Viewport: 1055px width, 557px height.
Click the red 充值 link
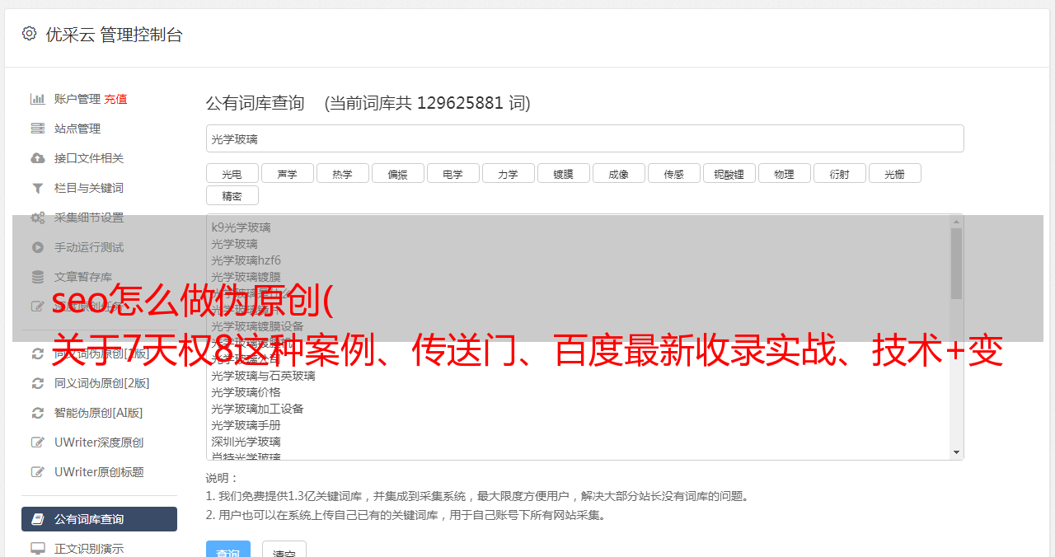click(115, 99)
